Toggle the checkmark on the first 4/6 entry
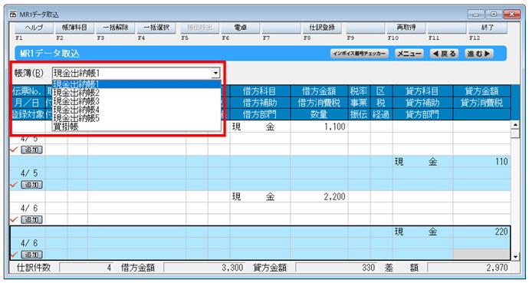This screenshot has height=283, width=529. point(14,220)
